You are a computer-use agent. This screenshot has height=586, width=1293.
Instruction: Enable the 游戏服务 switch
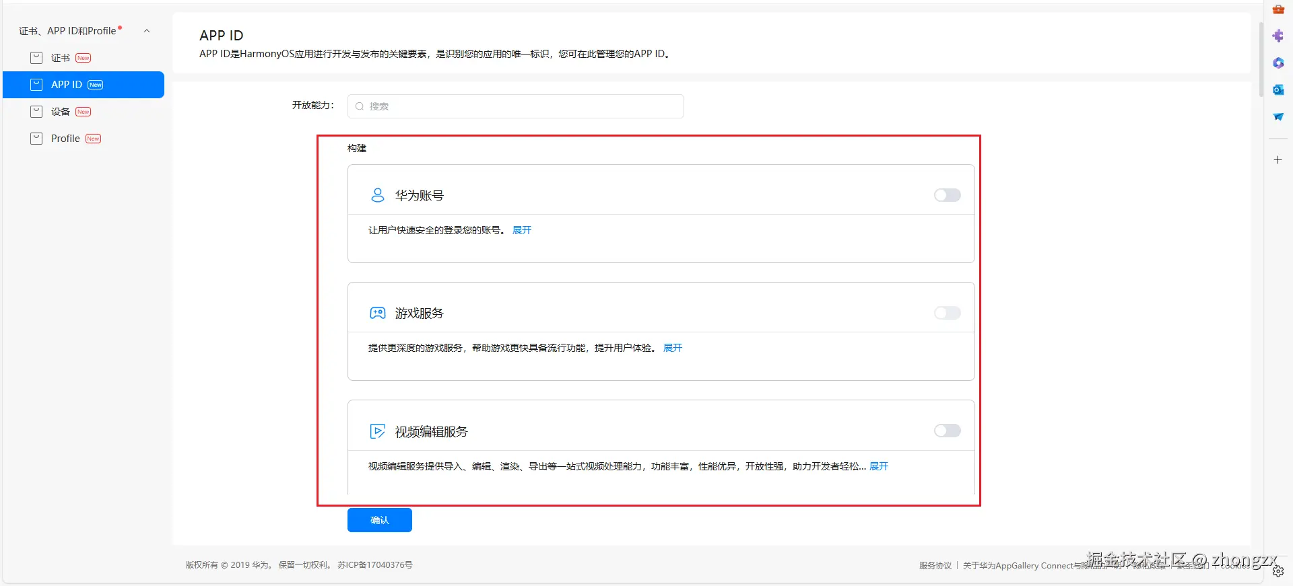[x=948, y=313]
